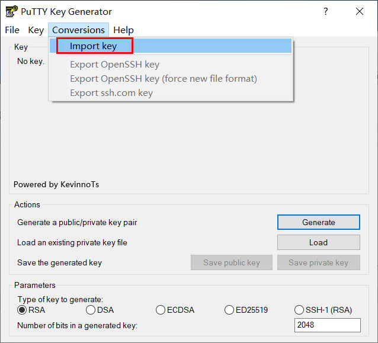The height and width of the screenshot is (343, 378).
Task: Close the Conversions menu
Action: pos(78,30)
